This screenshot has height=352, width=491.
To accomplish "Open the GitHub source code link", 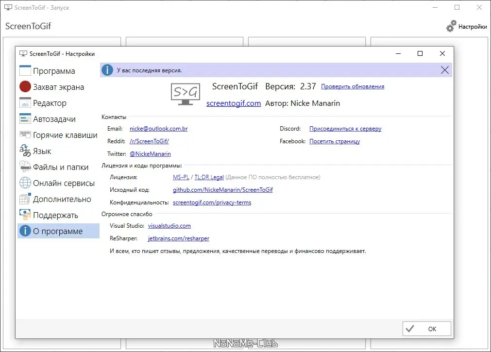I will 222,189.
